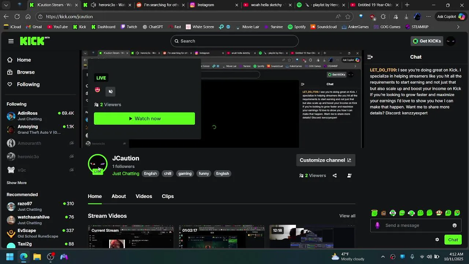The height and width of the screenshot is (264, 469).
Task: Open the 01:02:17 video thumbnail
Action: pyautogui.click(x=222, y=237)
